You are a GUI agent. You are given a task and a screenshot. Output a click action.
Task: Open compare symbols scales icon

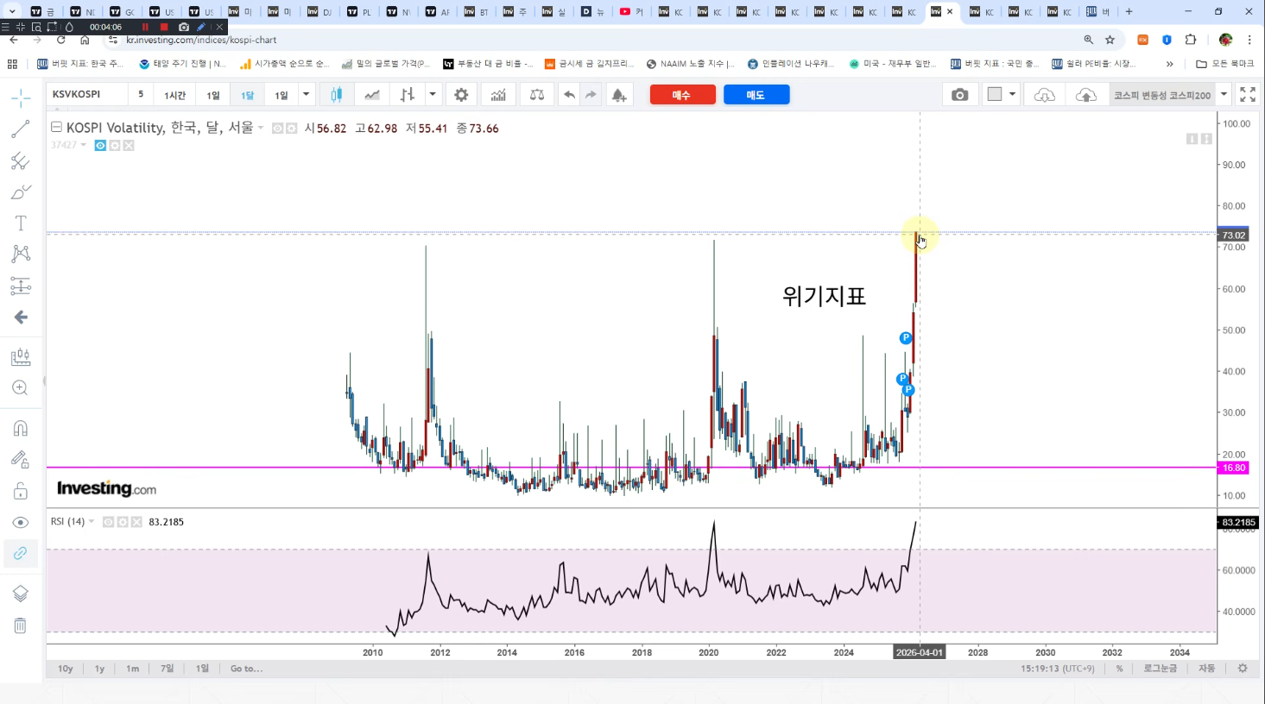tap(536, 95)
